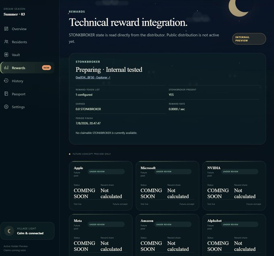The height and width of the screenshot is (256, 274).
Task: Select the NVIDIA future pool card title
Action: point(214,168)
